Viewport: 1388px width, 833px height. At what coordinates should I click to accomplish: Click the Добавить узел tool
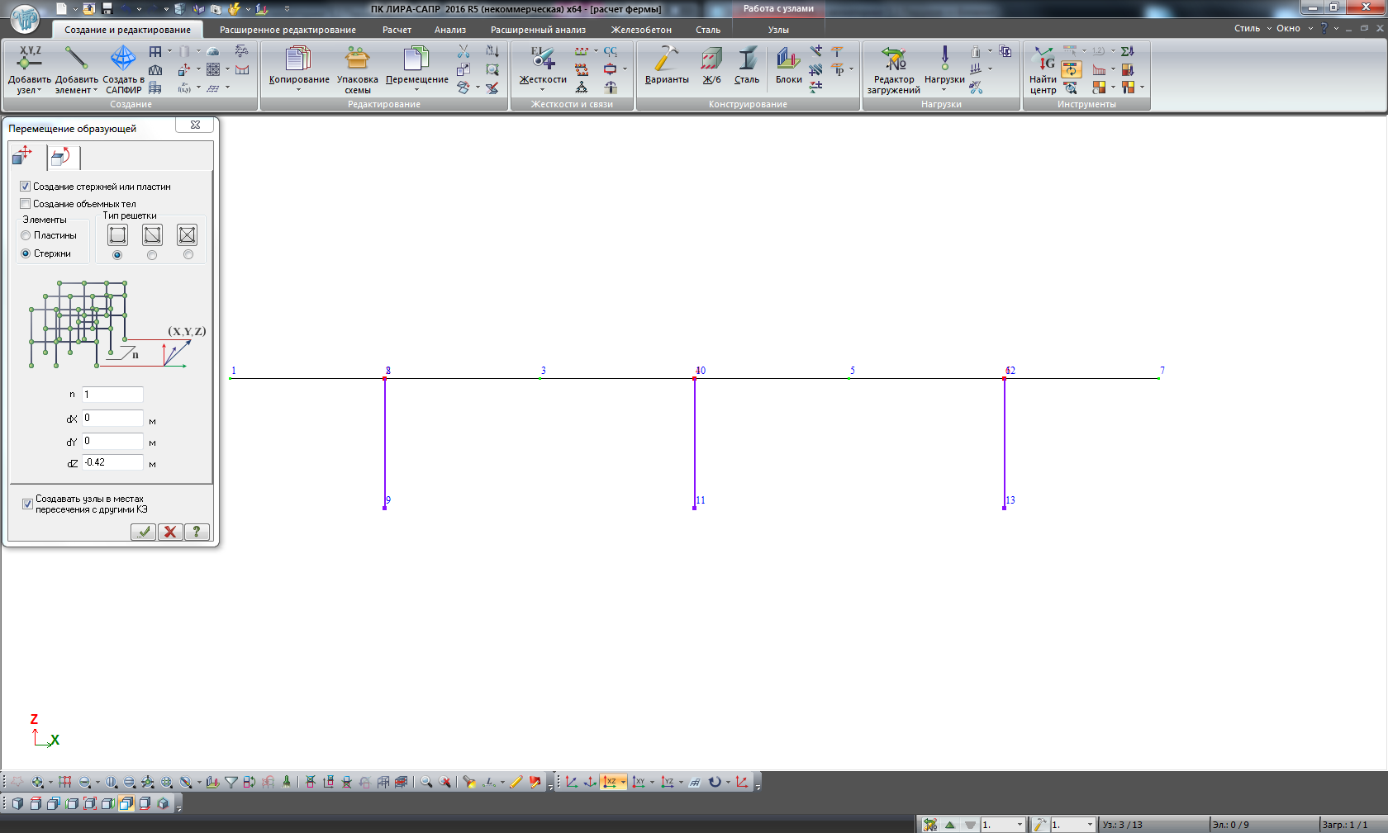29,70
